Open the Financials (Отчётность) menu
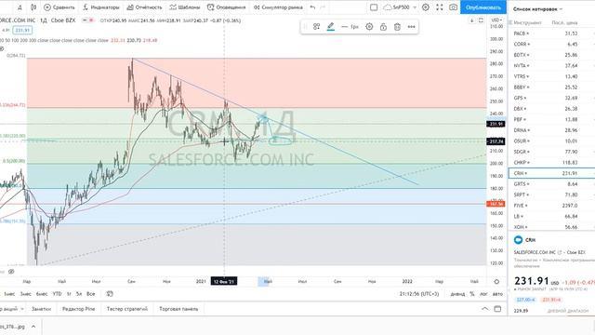 [144, 7]
